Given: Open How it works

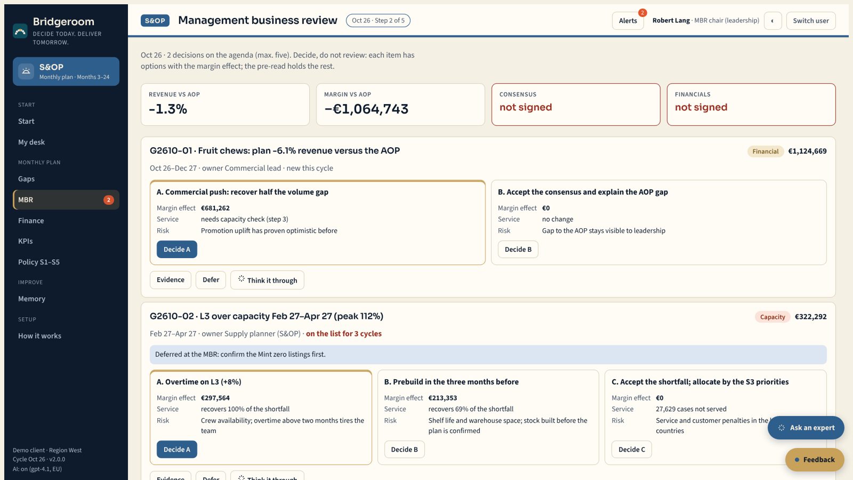Looking at the screenshot, I should pos(66,335).
